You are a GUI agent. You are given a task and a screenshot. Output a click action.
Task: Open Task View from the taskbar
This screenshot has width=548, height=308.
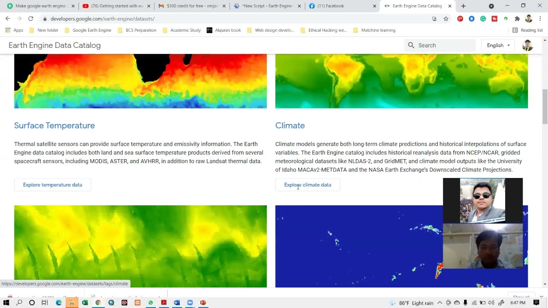tap(45, 302)
